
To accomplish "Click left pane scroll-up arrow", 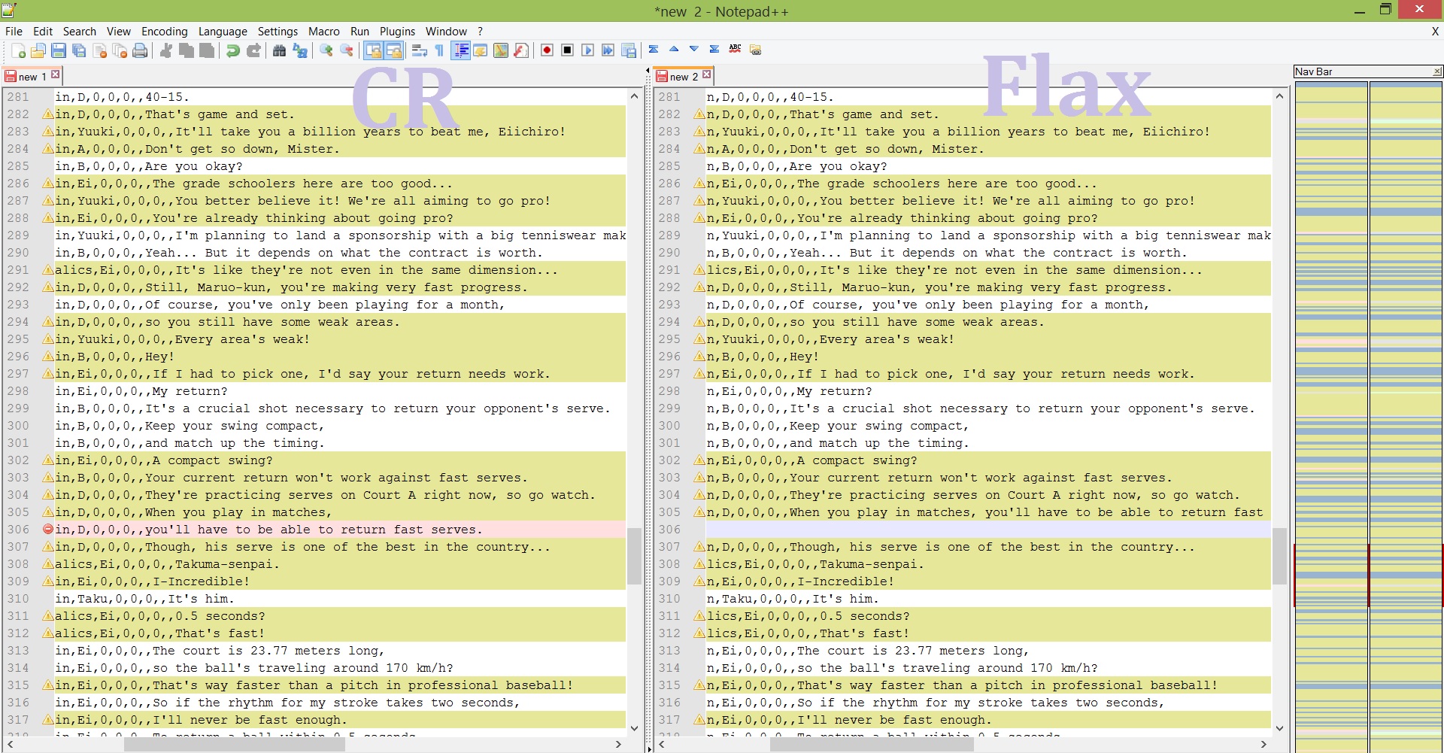I will pos(634,96).
